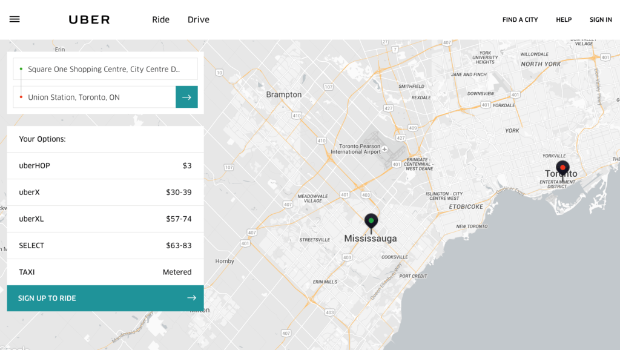Select the uberHOP $3 option
This screenshot has width=620, height=350.
pos(105,165)
